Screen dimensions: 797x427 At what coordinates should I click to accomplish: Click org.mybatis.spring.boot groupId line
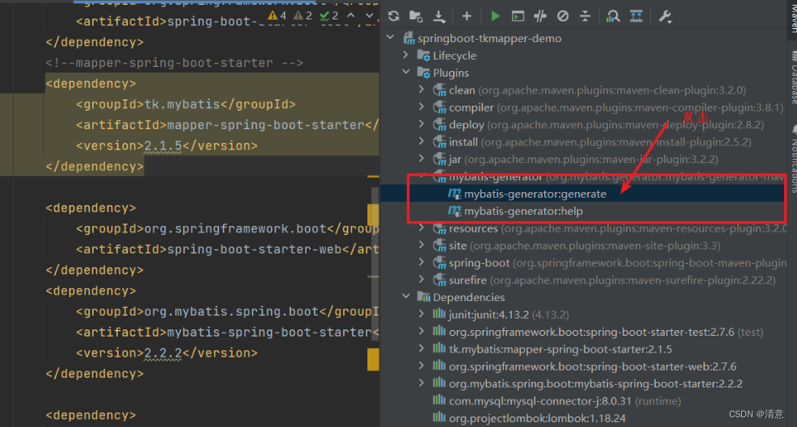[x=227, y=311]
